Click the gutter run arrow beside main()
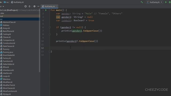The width and height of the screenshot is (171, 96). tap(46, 10)
